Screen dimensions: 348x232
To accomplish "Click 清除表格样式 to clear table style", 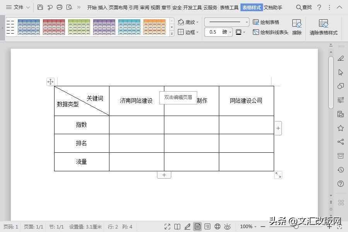I will coord(324,26).
